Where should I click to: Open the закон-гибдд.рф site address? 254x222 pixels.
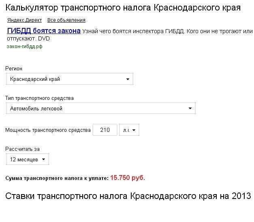[x=24, y=47]
